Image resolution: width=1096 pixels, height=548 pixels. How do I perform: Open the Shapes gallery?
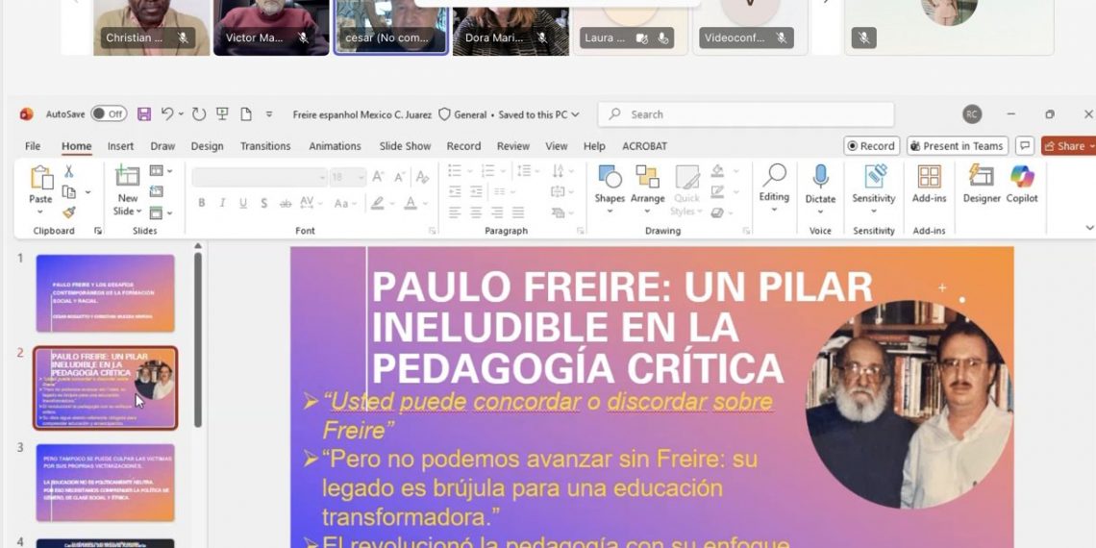coord(610,184)
